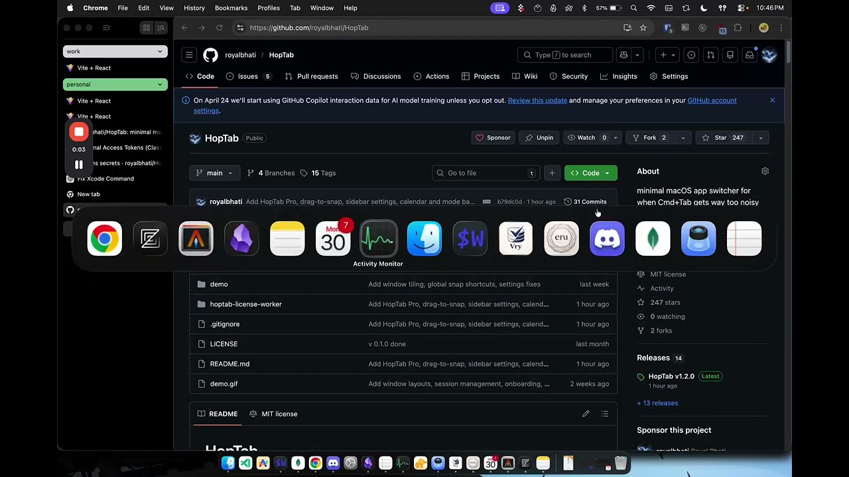Pause the screen recording
The image size is (849, 477).
pos(79,165)
